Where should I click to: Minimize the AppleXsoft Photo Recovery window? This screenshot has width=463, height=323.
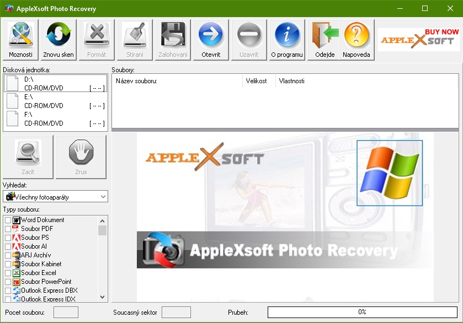400,8
